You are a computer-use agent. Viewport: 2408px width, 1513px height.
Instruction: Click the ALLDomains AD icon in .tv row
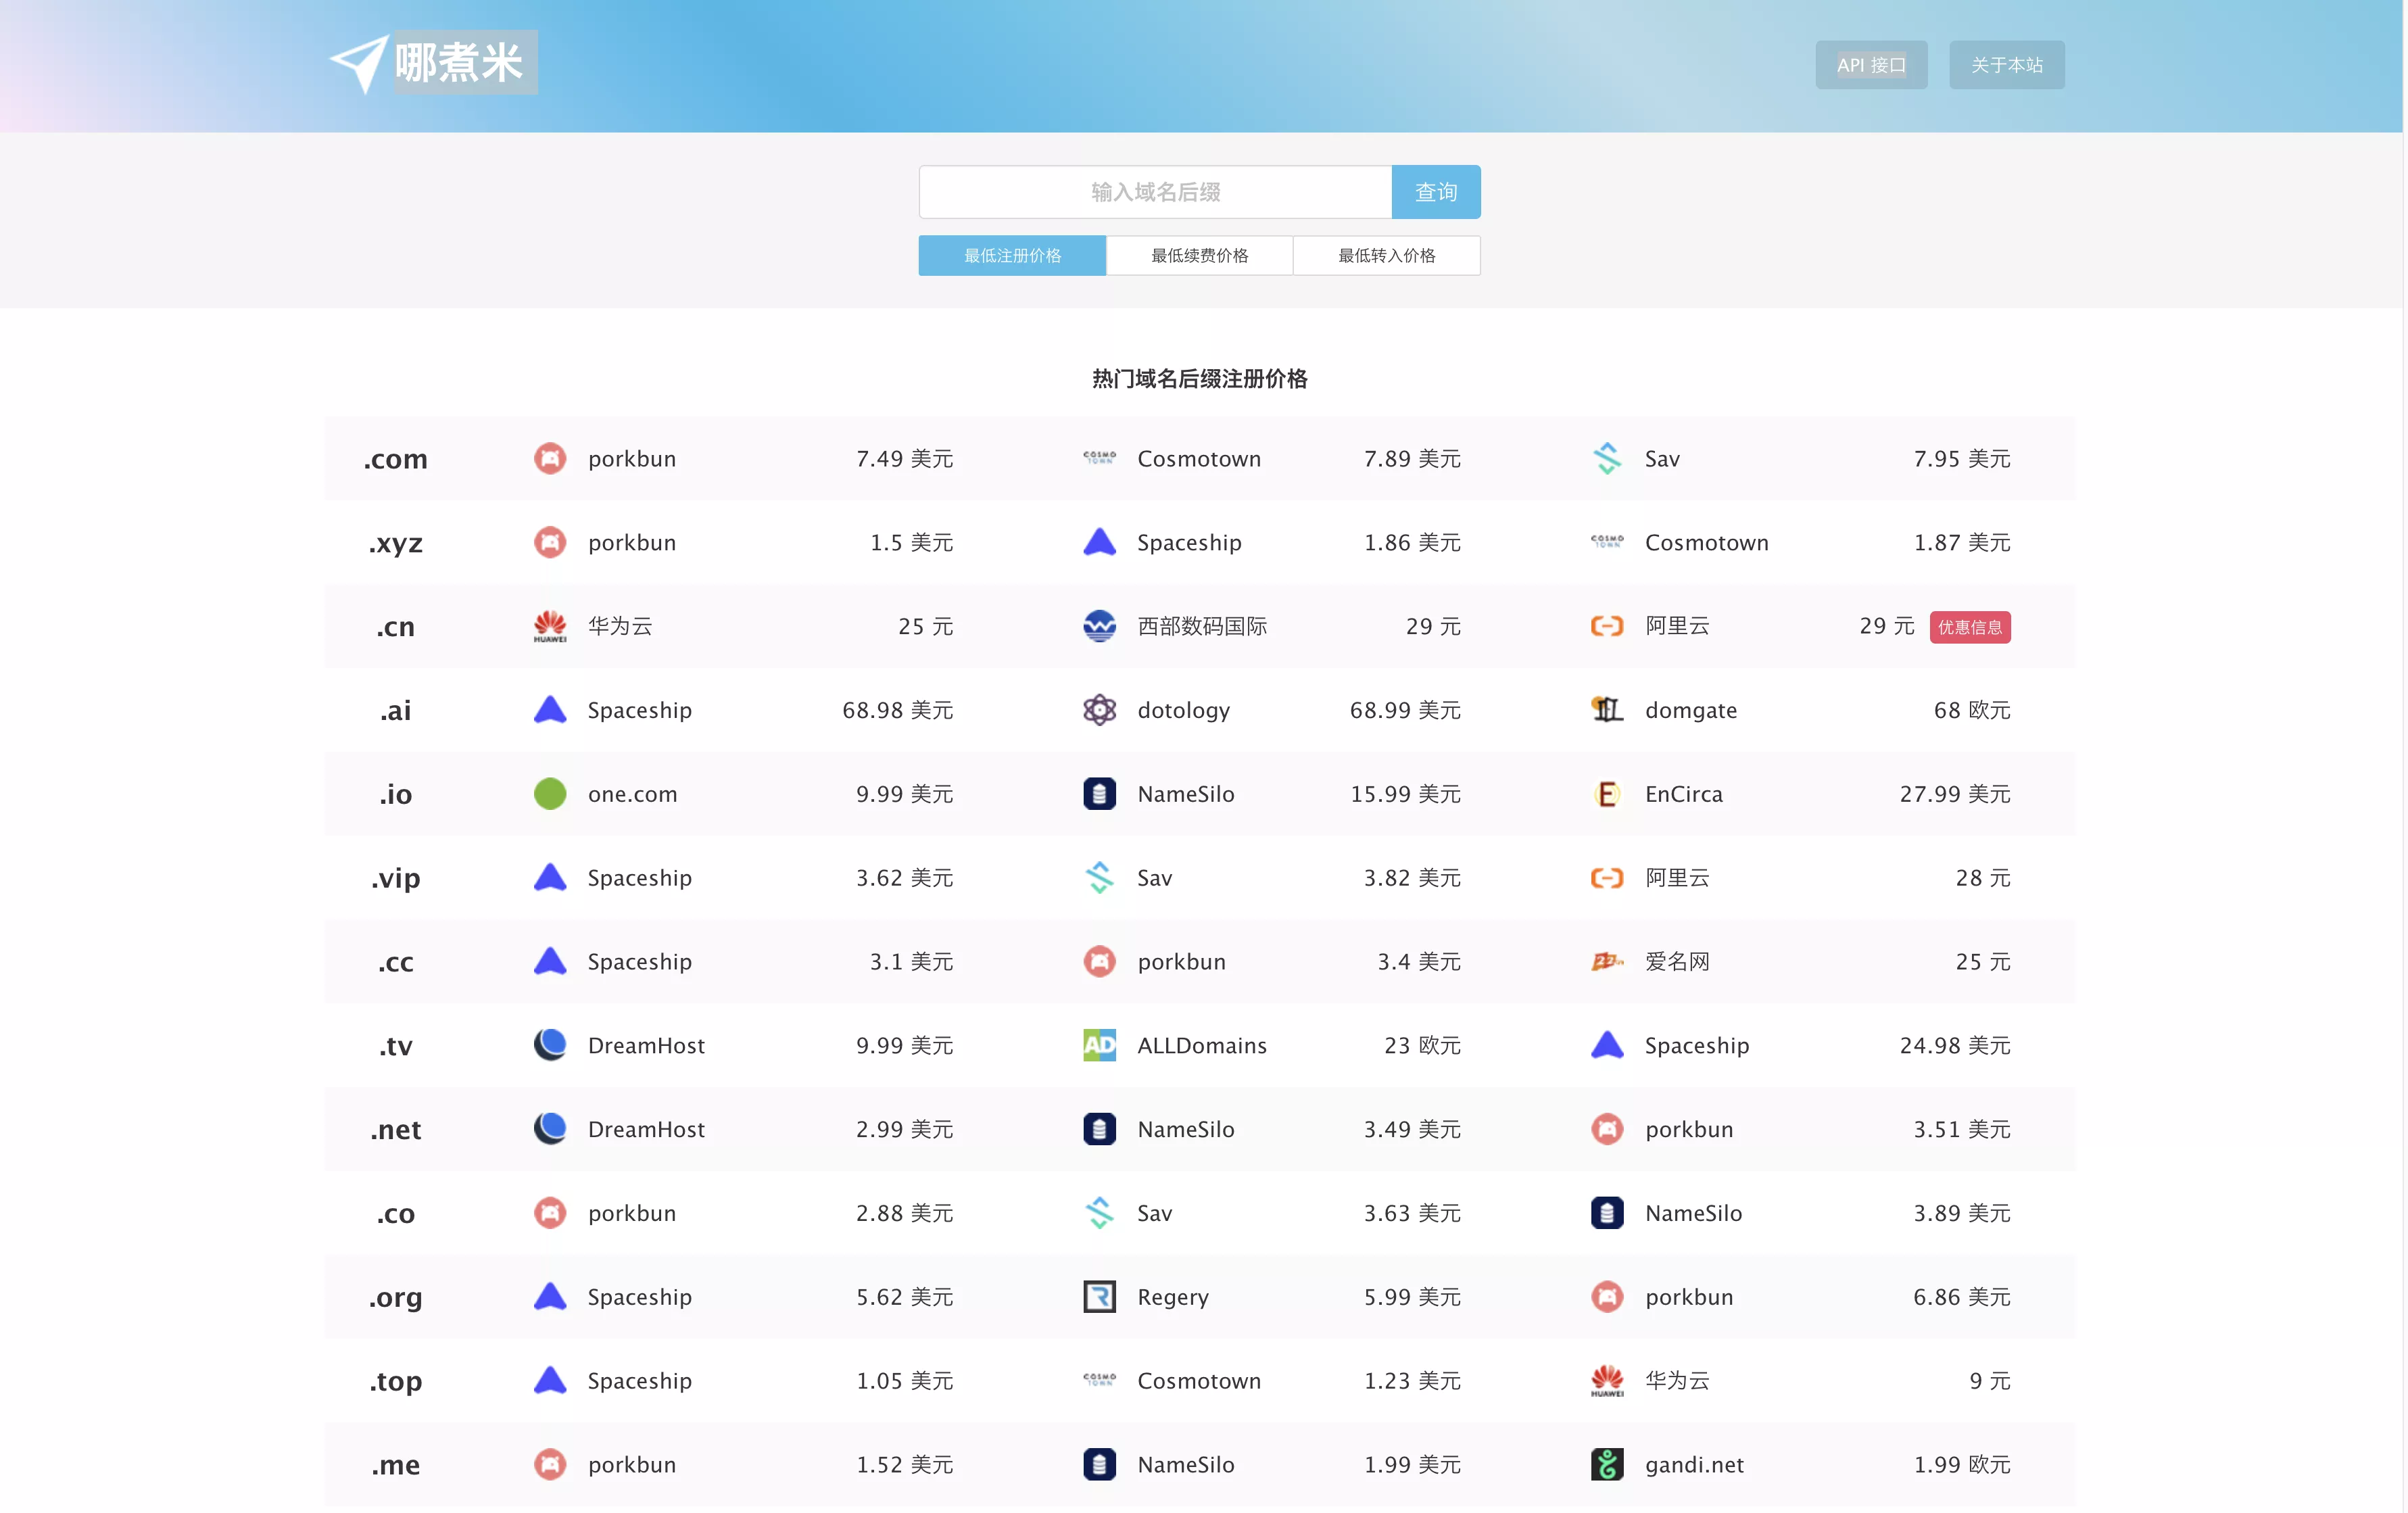(1099, 1046)
